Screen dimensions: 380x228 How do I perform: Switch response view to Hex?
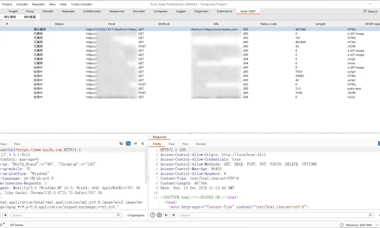(x=185, y=144)
